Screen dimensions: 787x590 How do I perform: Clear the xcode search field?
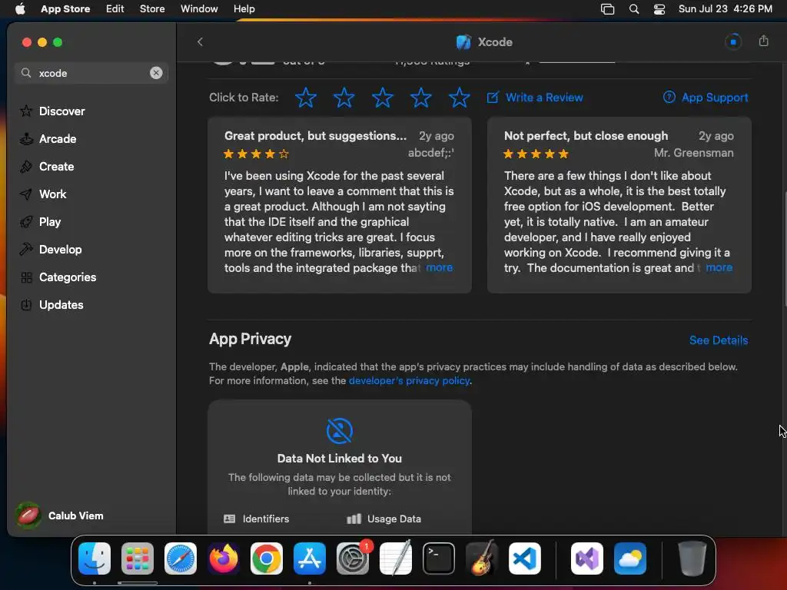pos(156,73)
